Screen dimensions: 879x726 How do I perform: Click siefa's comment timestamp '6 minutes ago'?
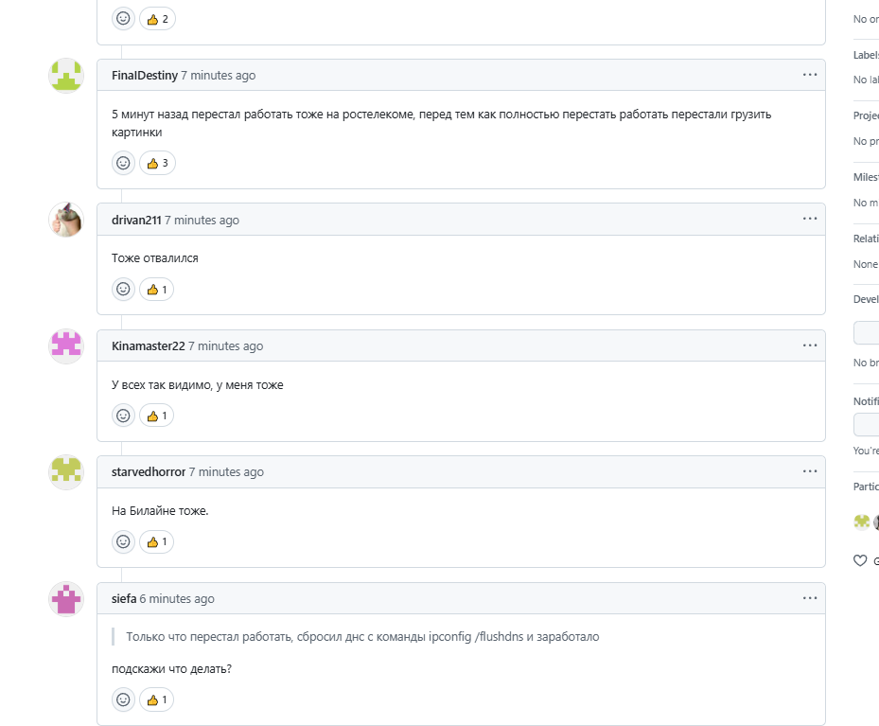click(x=177, y=598)
